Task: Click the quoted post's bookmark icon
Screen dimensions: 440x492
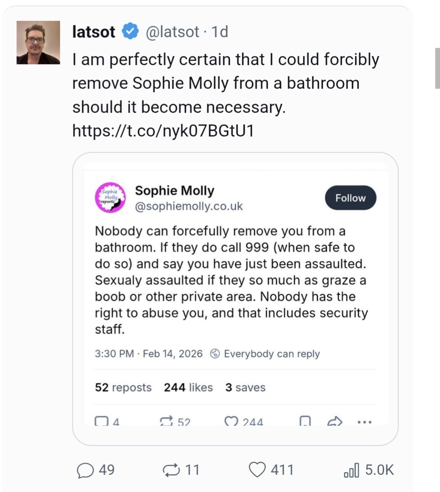Action: 305,422
